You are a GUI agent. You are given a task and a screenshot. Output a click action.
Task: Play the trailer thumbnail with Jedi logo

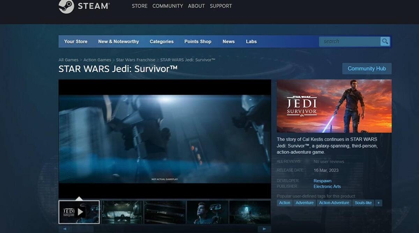pos(79,212)
